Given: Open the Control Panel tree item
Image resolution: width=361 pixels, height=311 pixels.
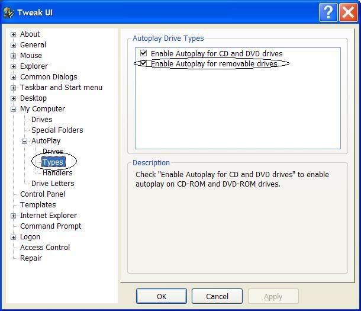Looking at the screenshot, I should tap(43, 194).
